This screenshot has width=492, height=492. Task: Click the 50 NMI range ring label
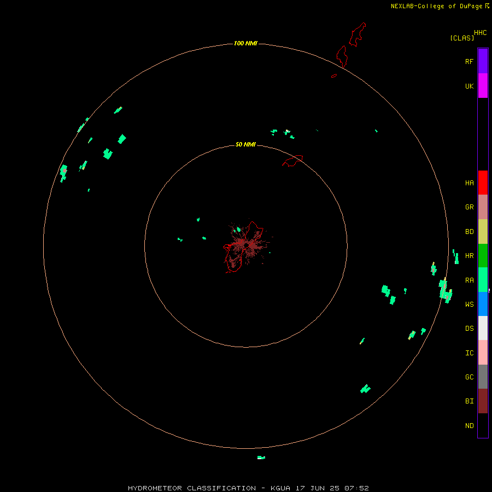245,144
